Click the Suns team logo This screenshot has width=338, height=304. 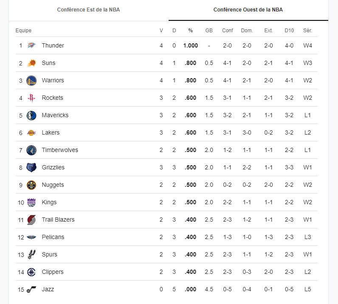(31, 63)
